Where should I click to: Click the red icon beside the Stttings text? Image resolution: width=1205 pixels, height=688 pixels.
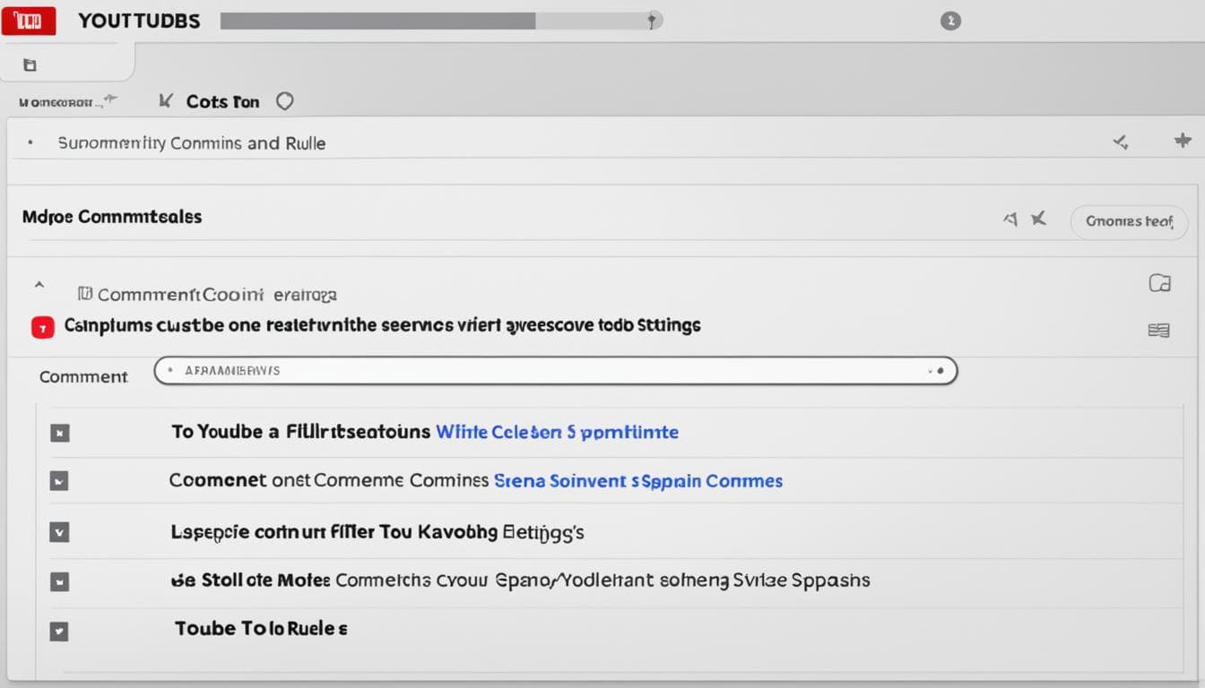point(42,327)
